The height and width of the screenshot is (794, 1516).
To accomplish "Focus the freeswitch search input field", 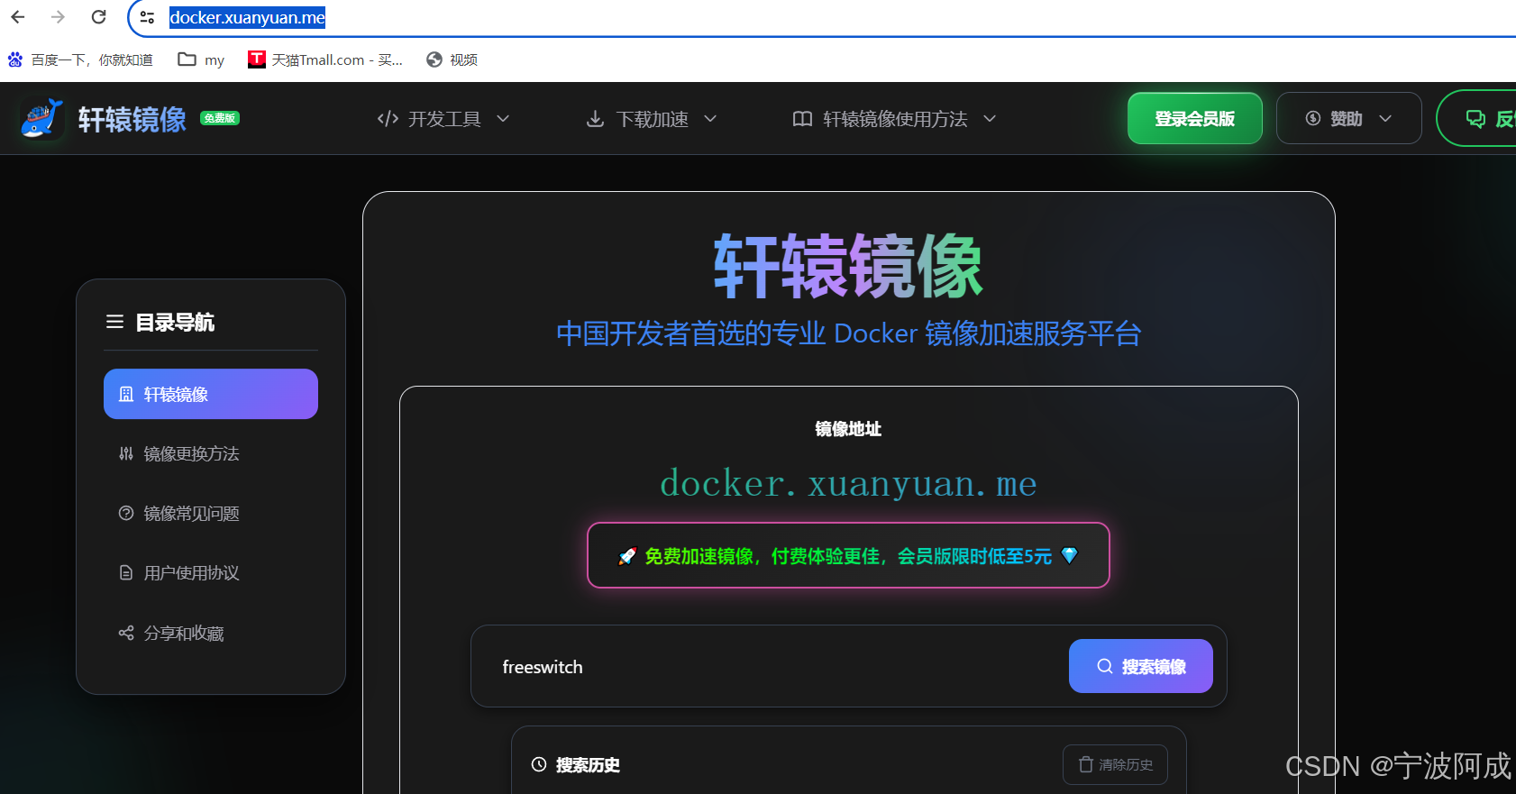I will coord(775,667).
